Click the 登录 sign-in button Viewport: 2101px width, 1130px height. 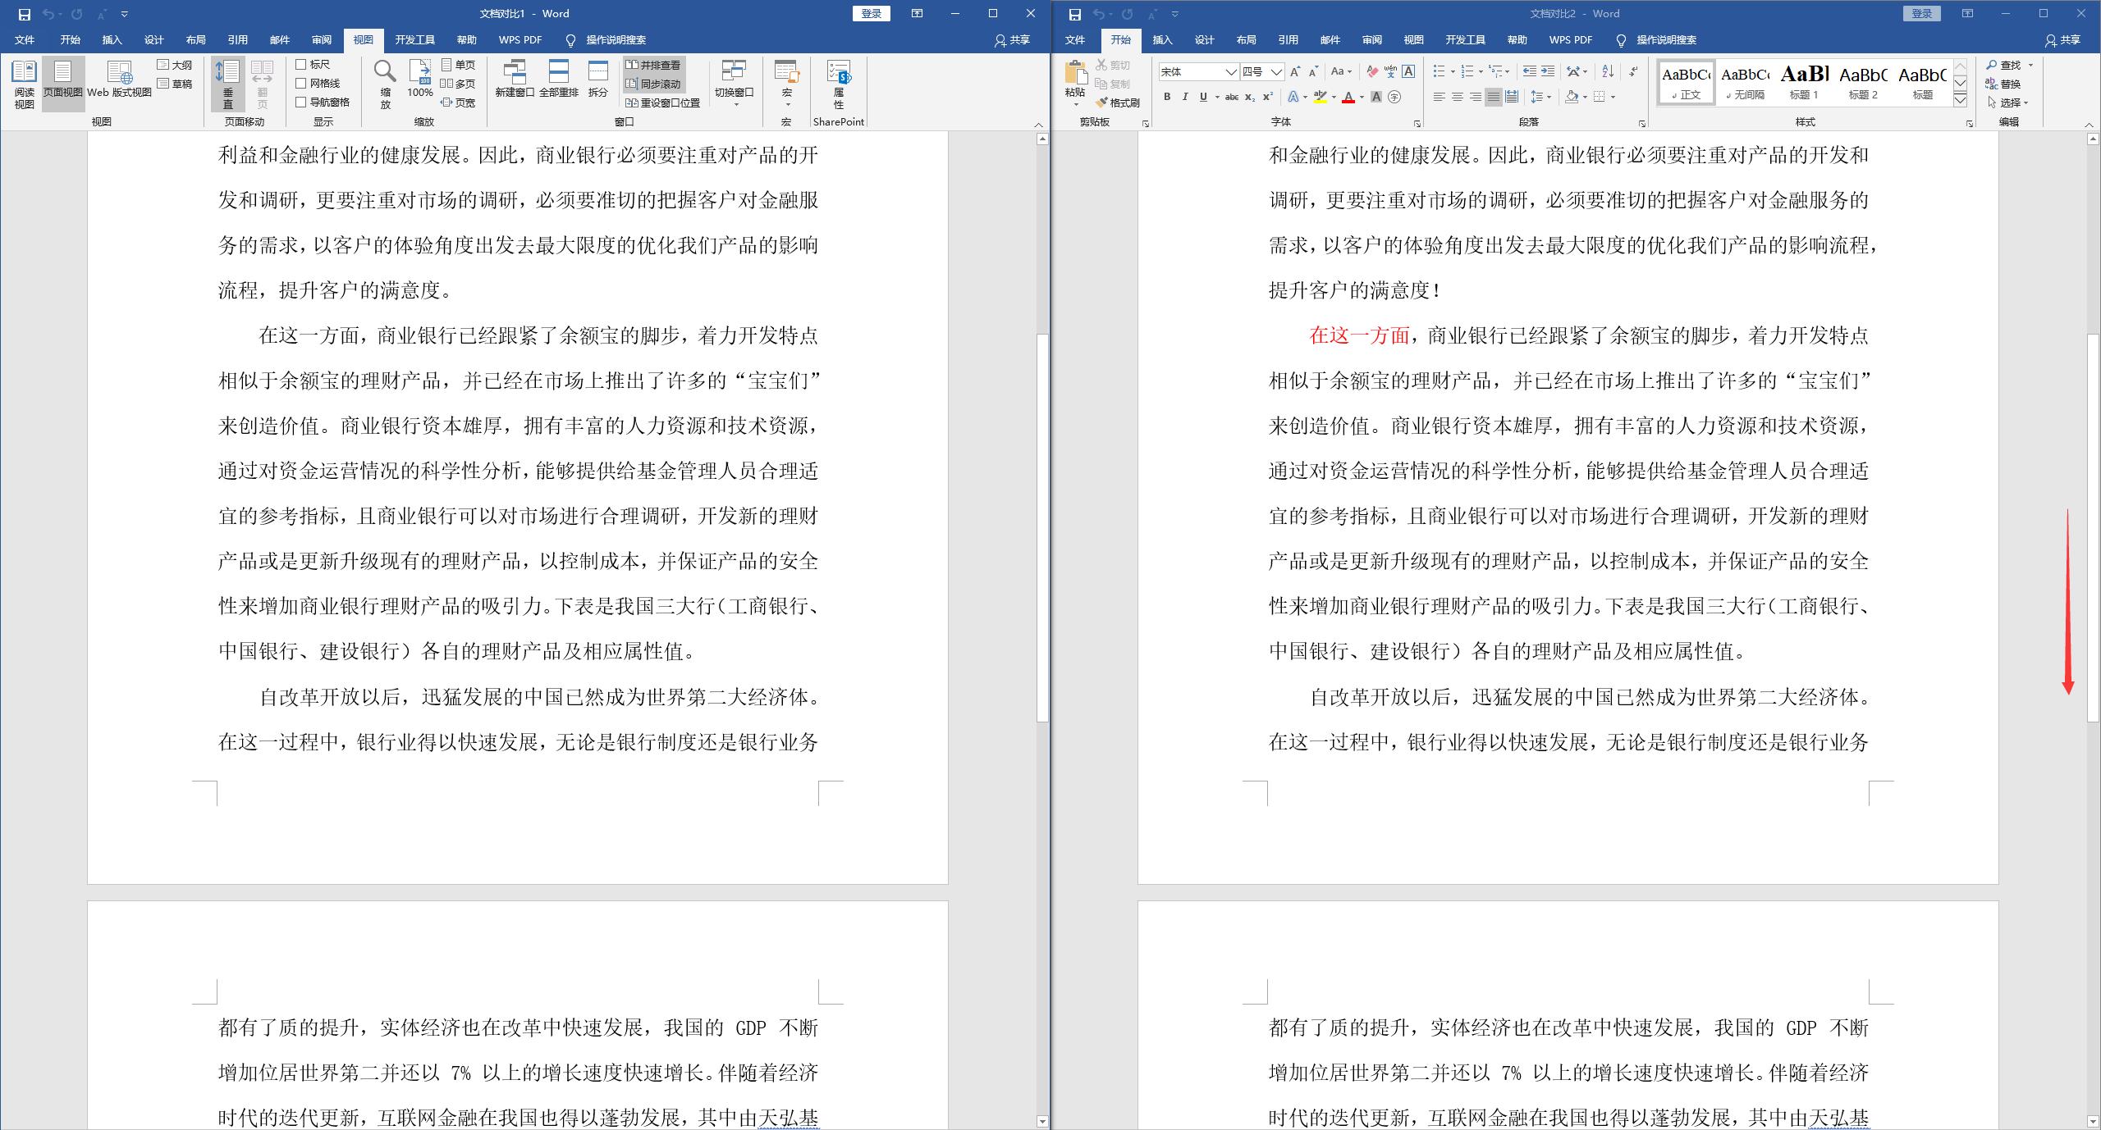(x=872, y=13)
